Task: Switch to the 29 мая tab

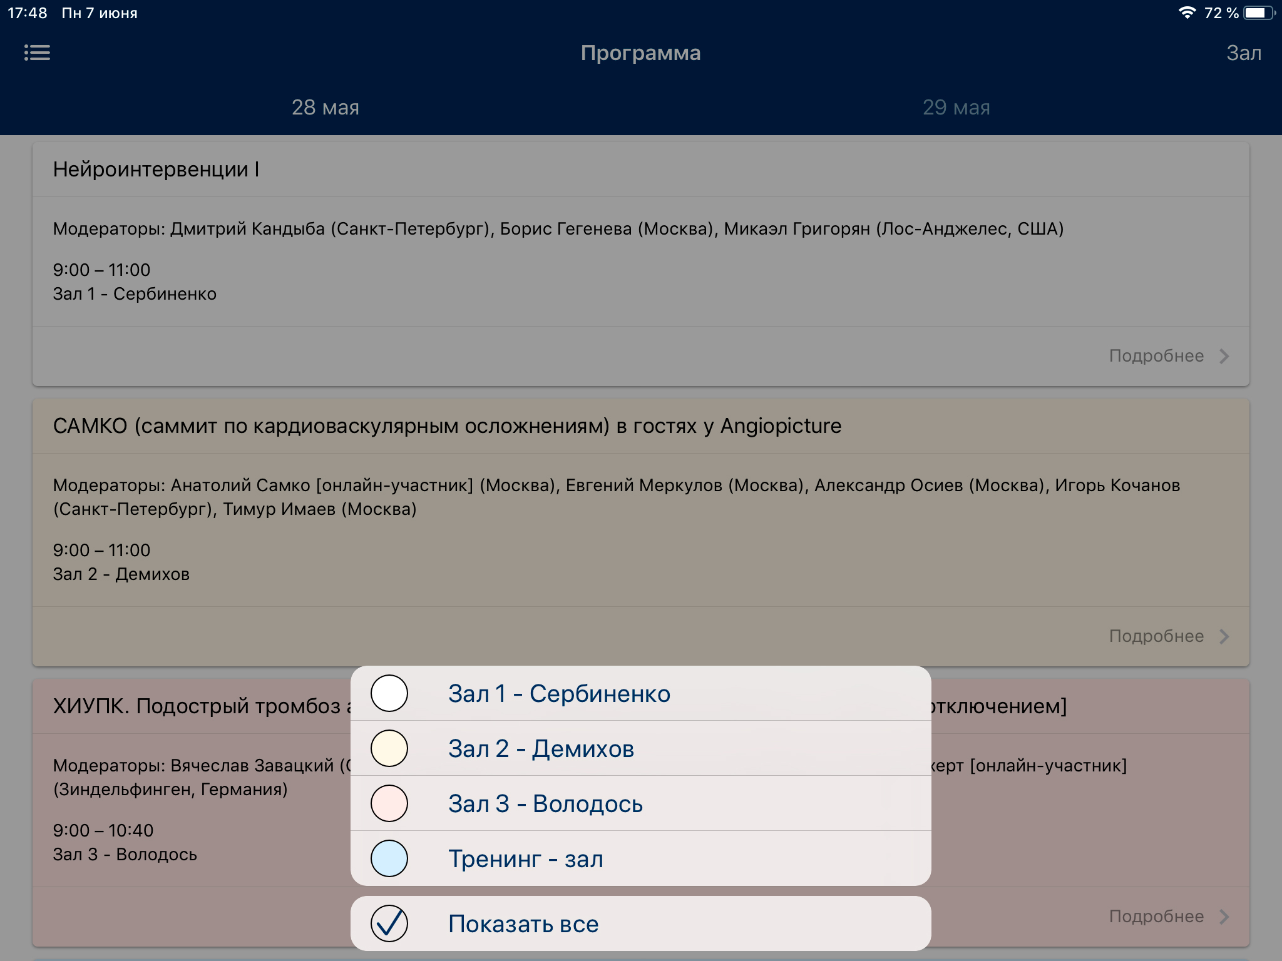Action: tap(956, 108)
